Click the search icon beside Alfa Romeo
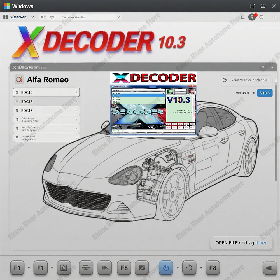Viewport: 280px width, 280px height. (19, 80)
